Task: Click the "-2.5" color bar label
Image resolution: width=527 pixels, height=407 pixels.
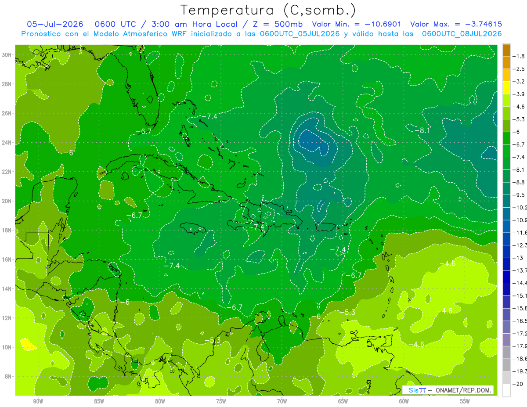Action: pos(519,69)
